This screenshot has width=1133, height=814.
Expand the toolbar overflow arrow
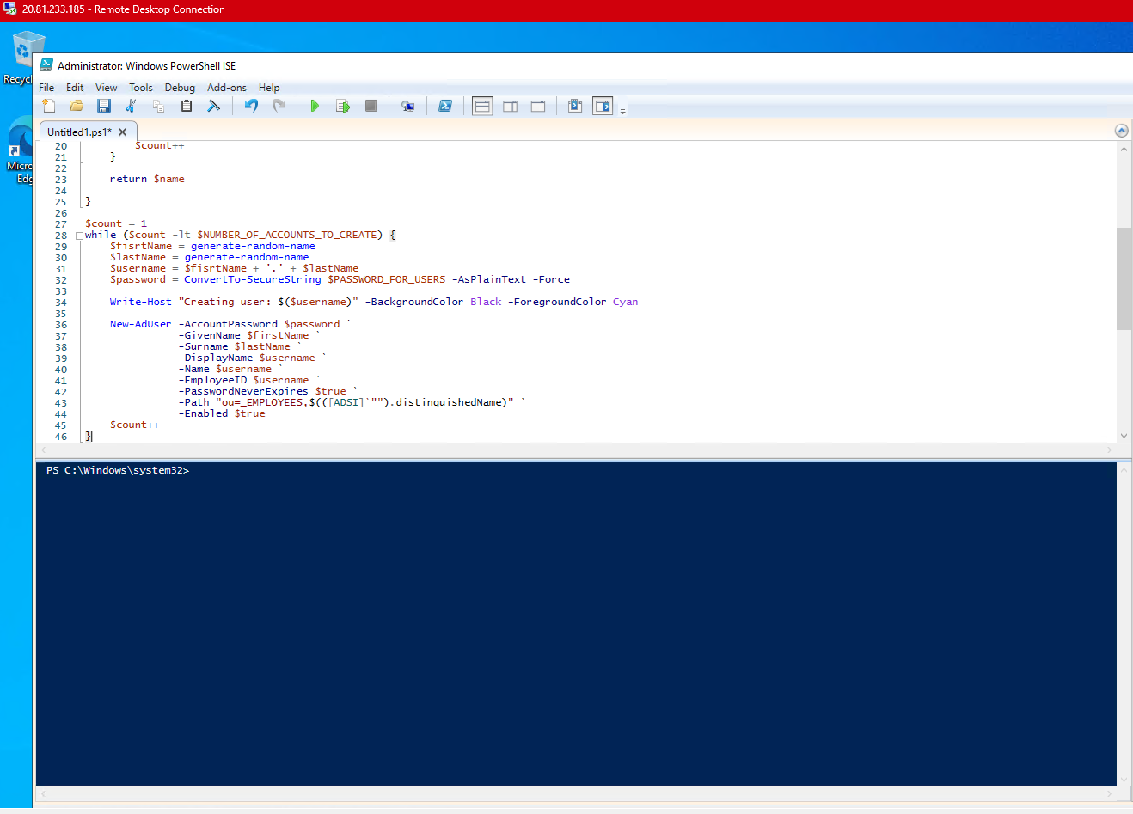623,111
